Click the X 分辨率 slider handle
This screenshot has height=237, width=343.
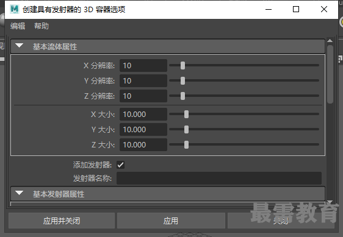(x=182, y=65)
